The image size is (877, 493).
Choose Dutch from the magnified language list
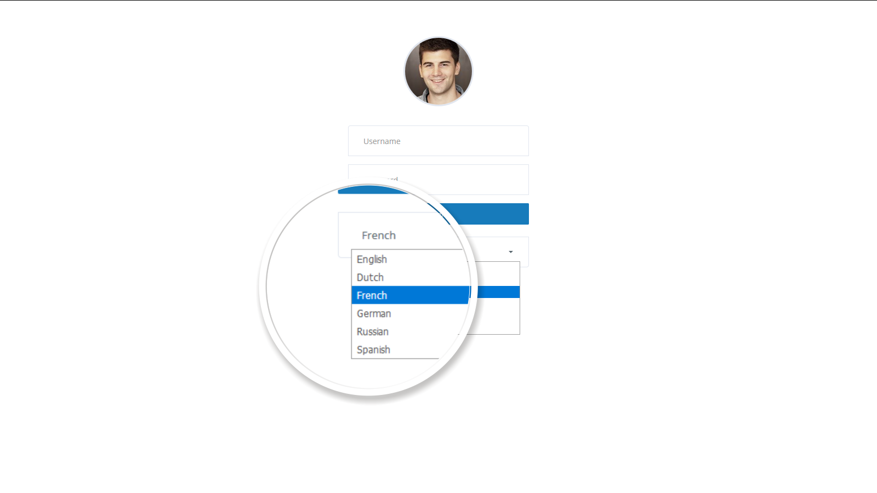[x=370, y=277]
